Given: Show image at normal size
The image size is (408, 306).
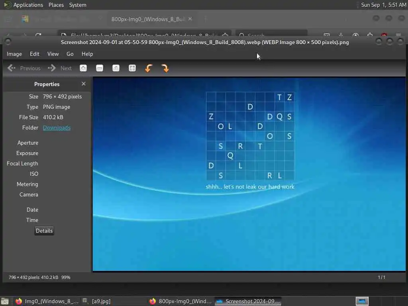Looking at the screenshot, I should (116, 68).
